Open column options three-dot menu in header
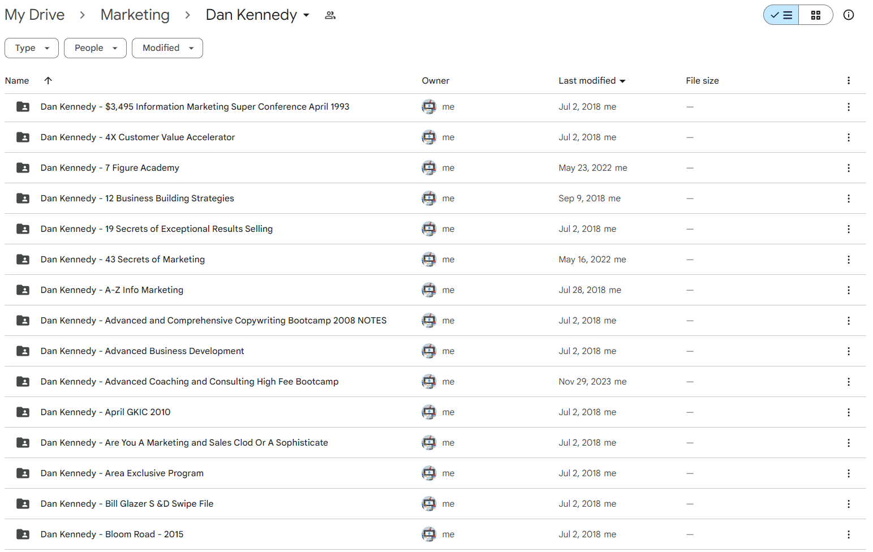The width and height of the screenshot is (873, 552). (848, 81)
